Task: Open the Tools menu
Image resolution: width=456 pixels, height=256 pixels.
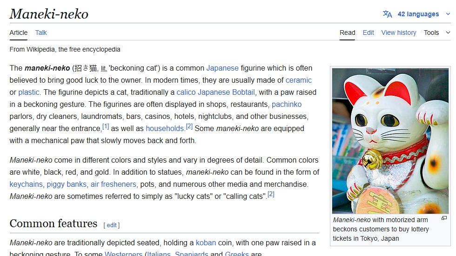Action: click(431, 33)
